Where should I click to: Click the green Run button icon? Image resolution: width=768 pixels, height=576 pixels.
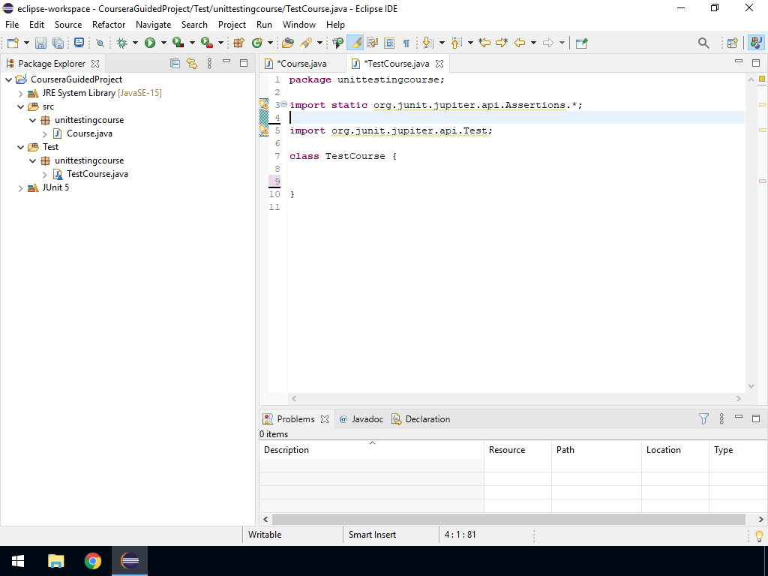pos(150,43)
